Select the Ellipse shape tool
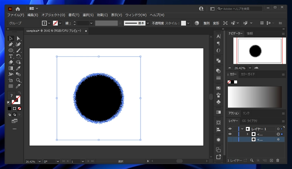This screenshot has height=169, width=292. (11, 50)
